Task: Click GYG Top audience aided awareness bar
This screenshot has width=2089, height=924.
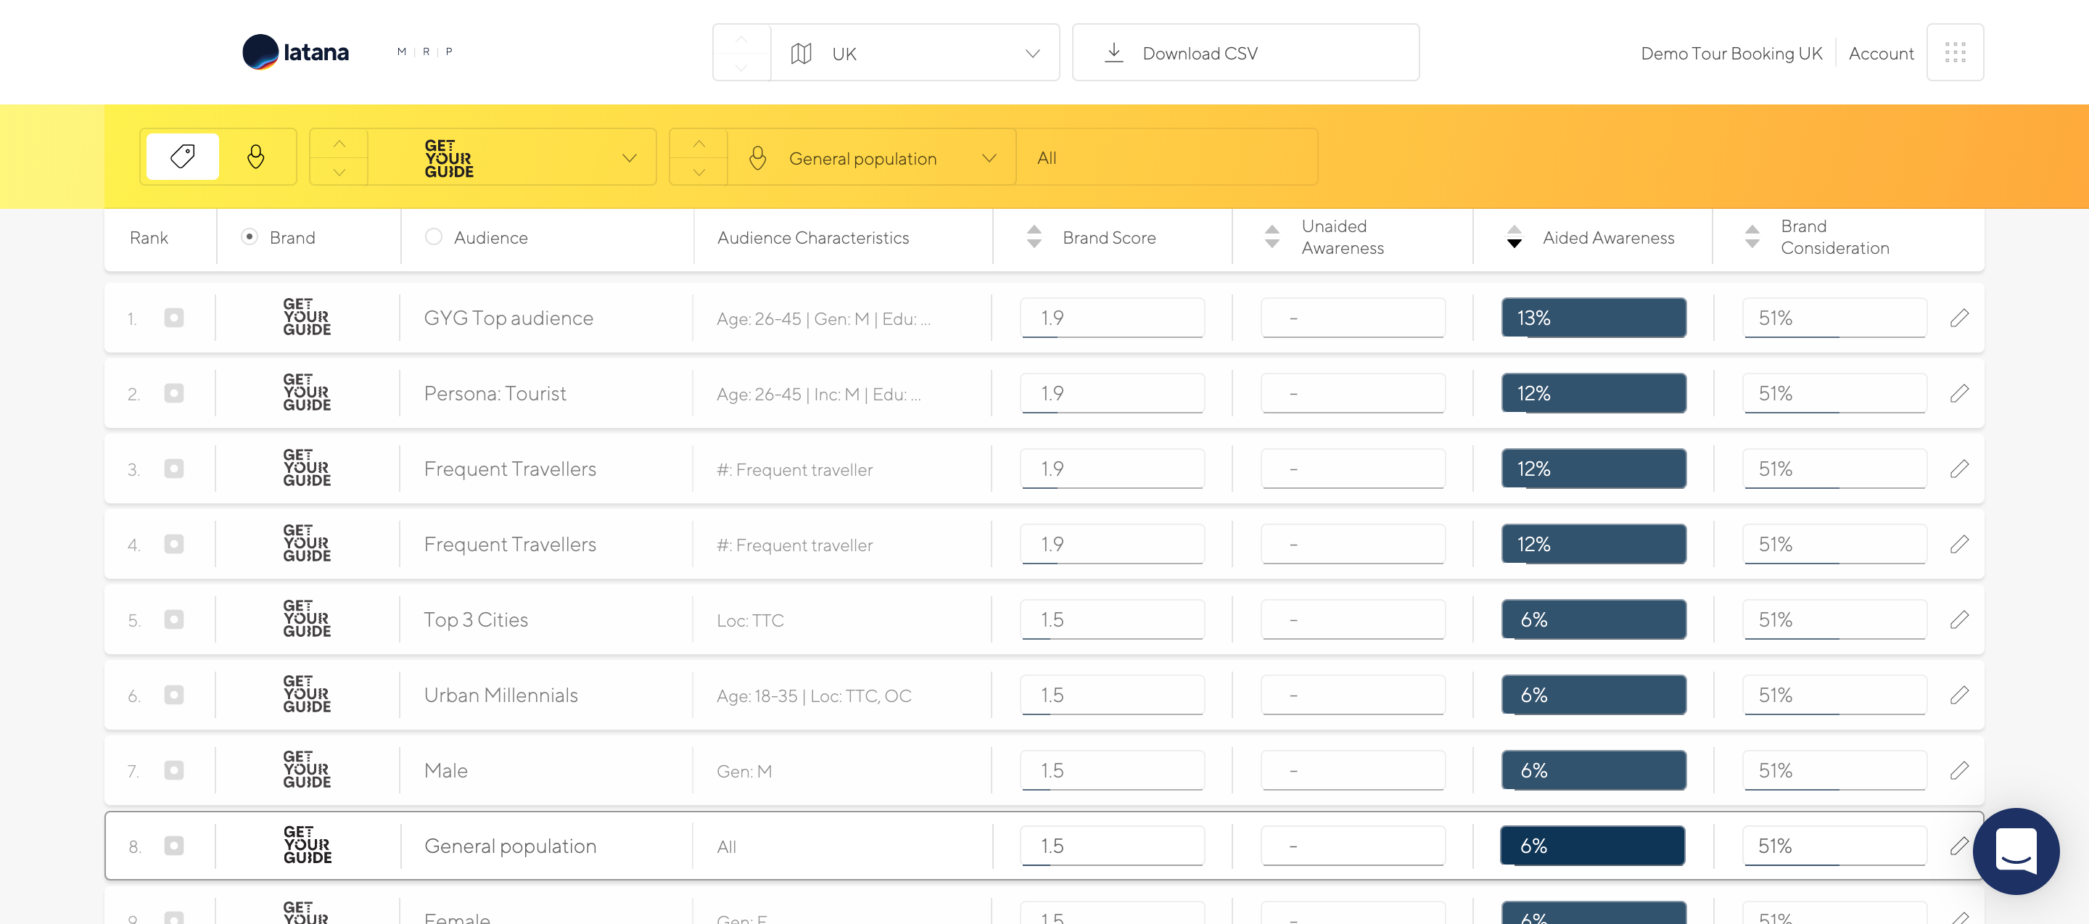Action: [x=1594, y=318]
